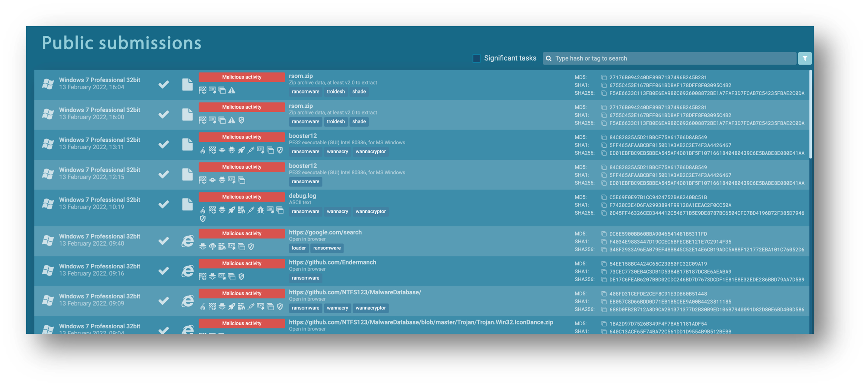Open the debug.log submission
The height and width of the screenshot is (387, 867).
pyautogui.click(x=302, y=196)
